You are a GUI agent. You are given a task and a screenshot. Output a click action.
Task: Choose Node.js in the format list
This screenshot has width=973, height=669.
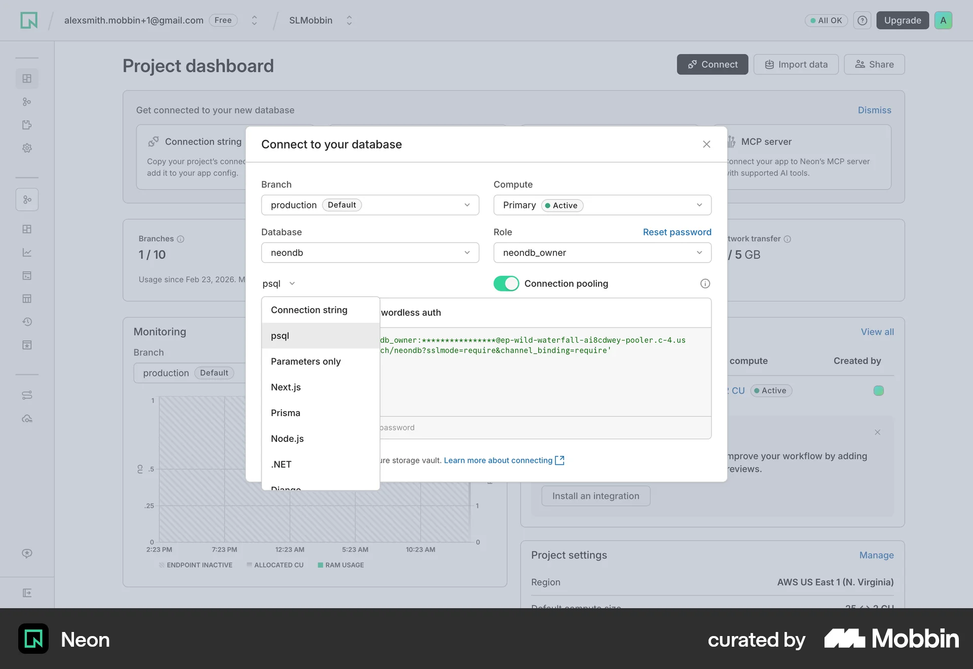click(320, 439)
